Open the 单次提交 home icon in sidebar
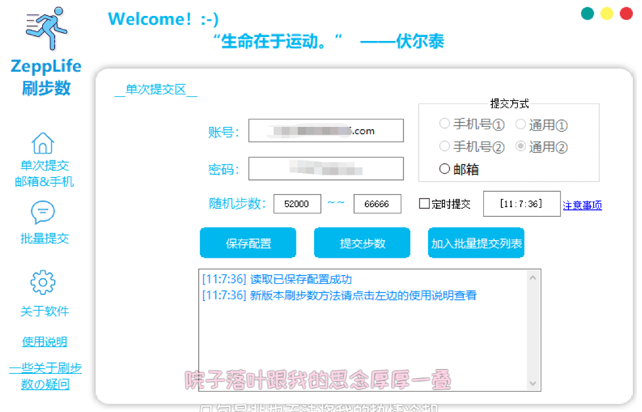642x412 pixels. (44, 143)
